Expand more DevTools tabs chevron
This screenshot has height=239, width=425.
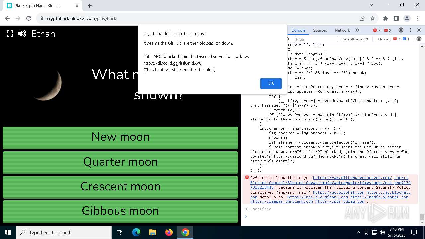tap(357, 30)
